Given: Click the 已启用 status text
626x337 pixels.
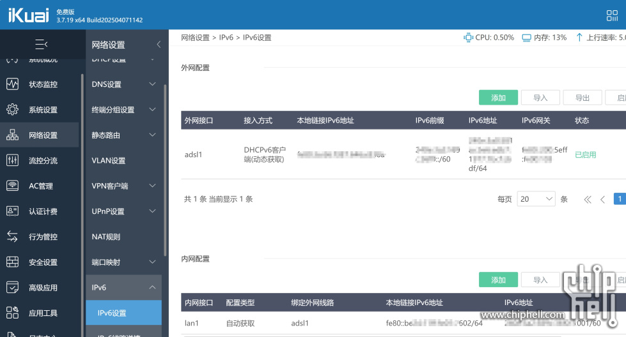Looking at the screenshot, I should pos(585,154).
